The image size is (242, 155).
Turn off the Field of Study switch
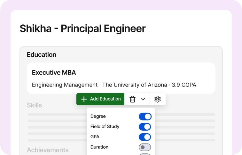pyautogui.click(x=145, y=127)
